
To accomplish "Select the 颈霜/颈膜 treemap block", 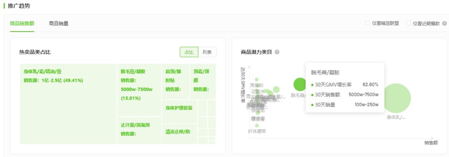I will coord(202,81).
